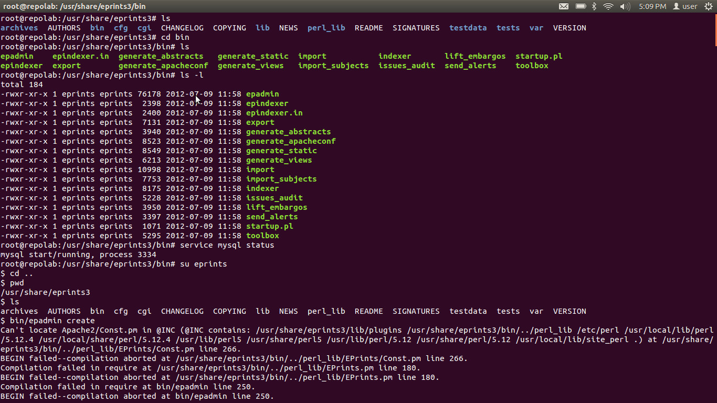This screenshot has width=717, height=403.
Task: Open the mail indicator envelope icon
Action: point(563,6)
